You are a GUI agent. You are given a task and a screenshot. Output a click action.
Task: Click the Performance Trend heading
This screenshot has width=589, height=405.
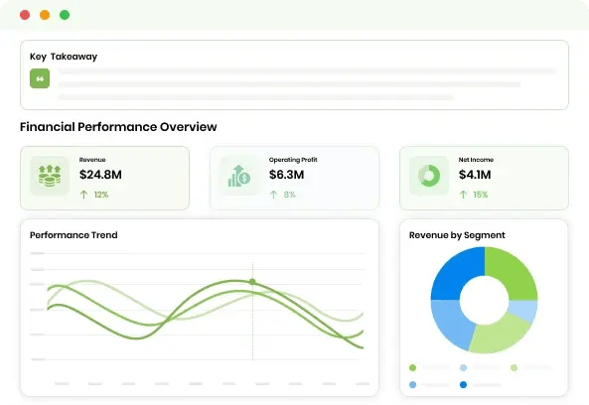pos(74,235)
